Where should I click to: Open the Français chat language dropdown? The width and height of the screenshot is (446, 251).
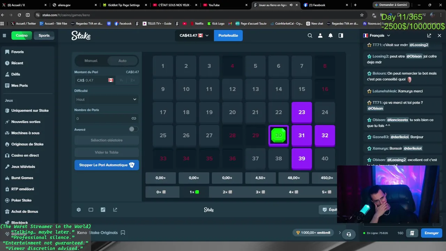(x=377, y=36)
